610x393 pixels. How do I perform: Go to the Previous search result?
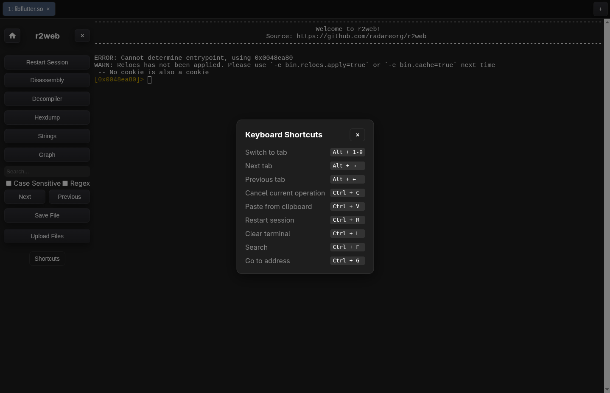(69, 197)
